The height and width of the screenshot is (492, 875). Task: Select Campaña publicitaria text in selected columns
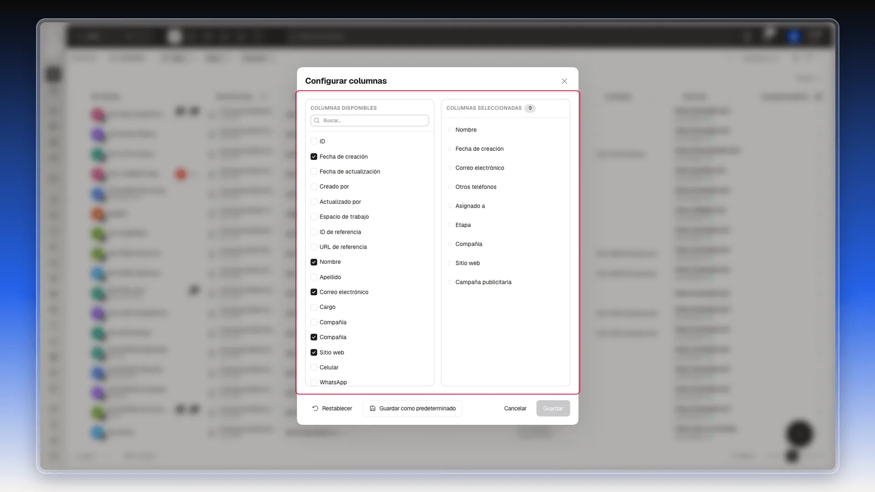point(483,282)
